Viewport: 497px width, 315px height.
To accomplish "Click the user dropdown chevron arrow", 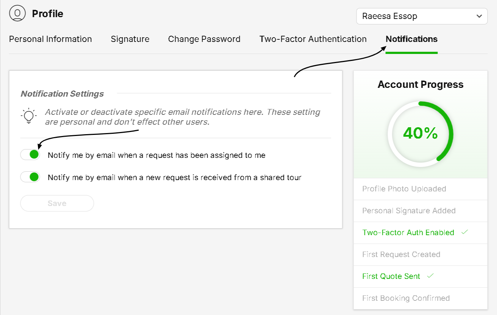I will pos(479,16).
